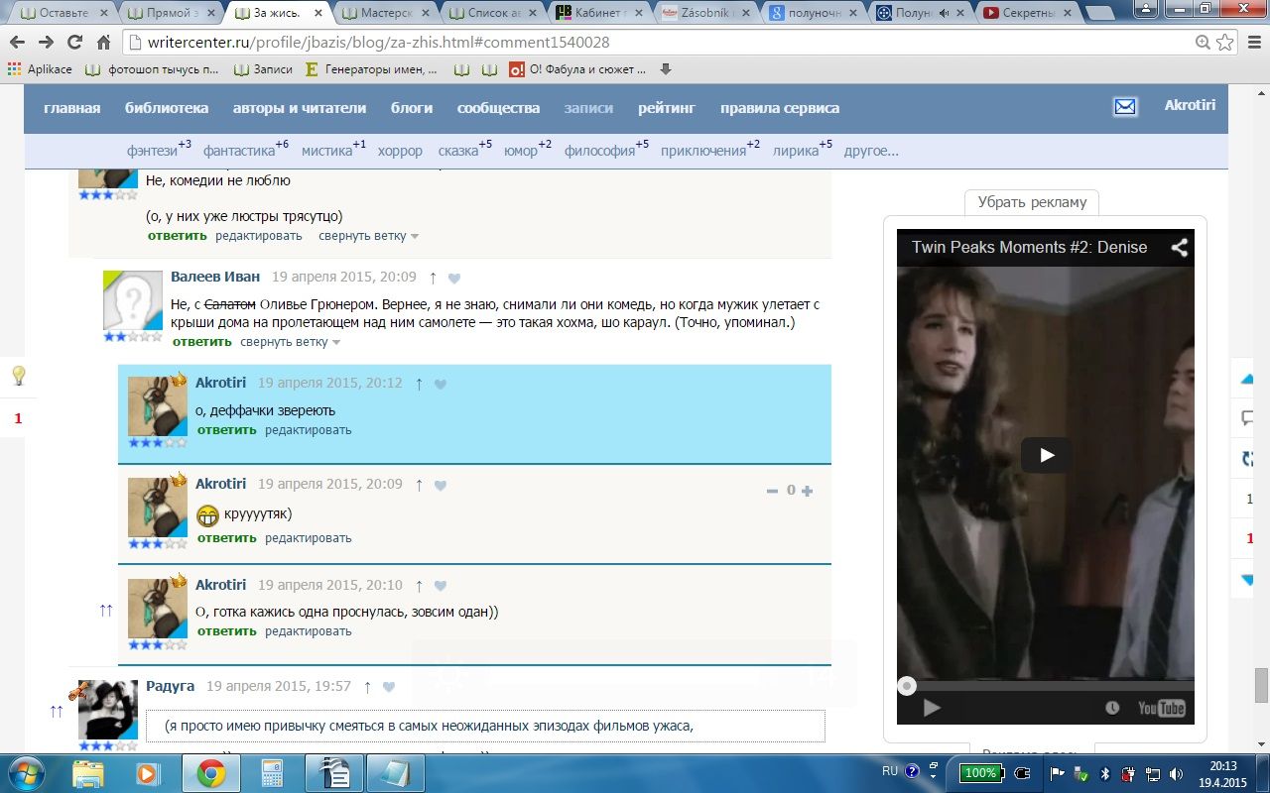Expand the другое... genre list

[x=870, y=152]
